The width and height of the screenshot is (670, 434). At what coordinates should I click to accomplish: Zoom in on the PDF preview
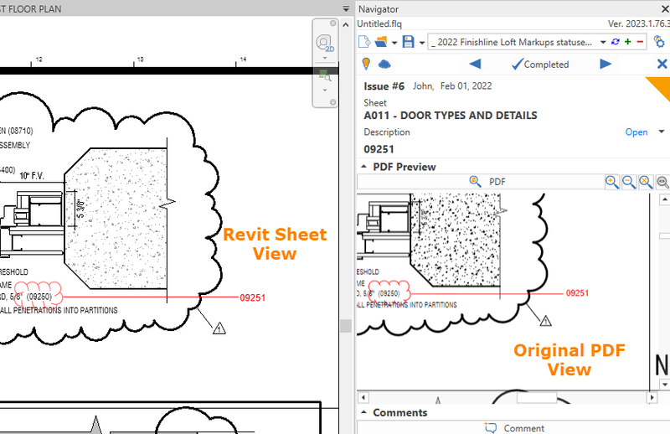(612, 181)
